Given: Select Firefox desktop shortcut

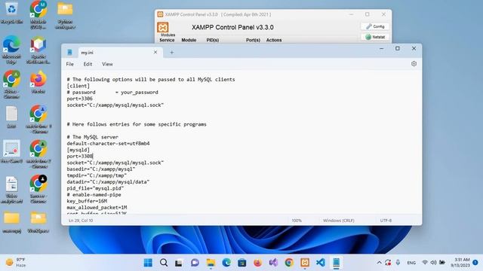Looking at the screenshot, I should (38, 82).
